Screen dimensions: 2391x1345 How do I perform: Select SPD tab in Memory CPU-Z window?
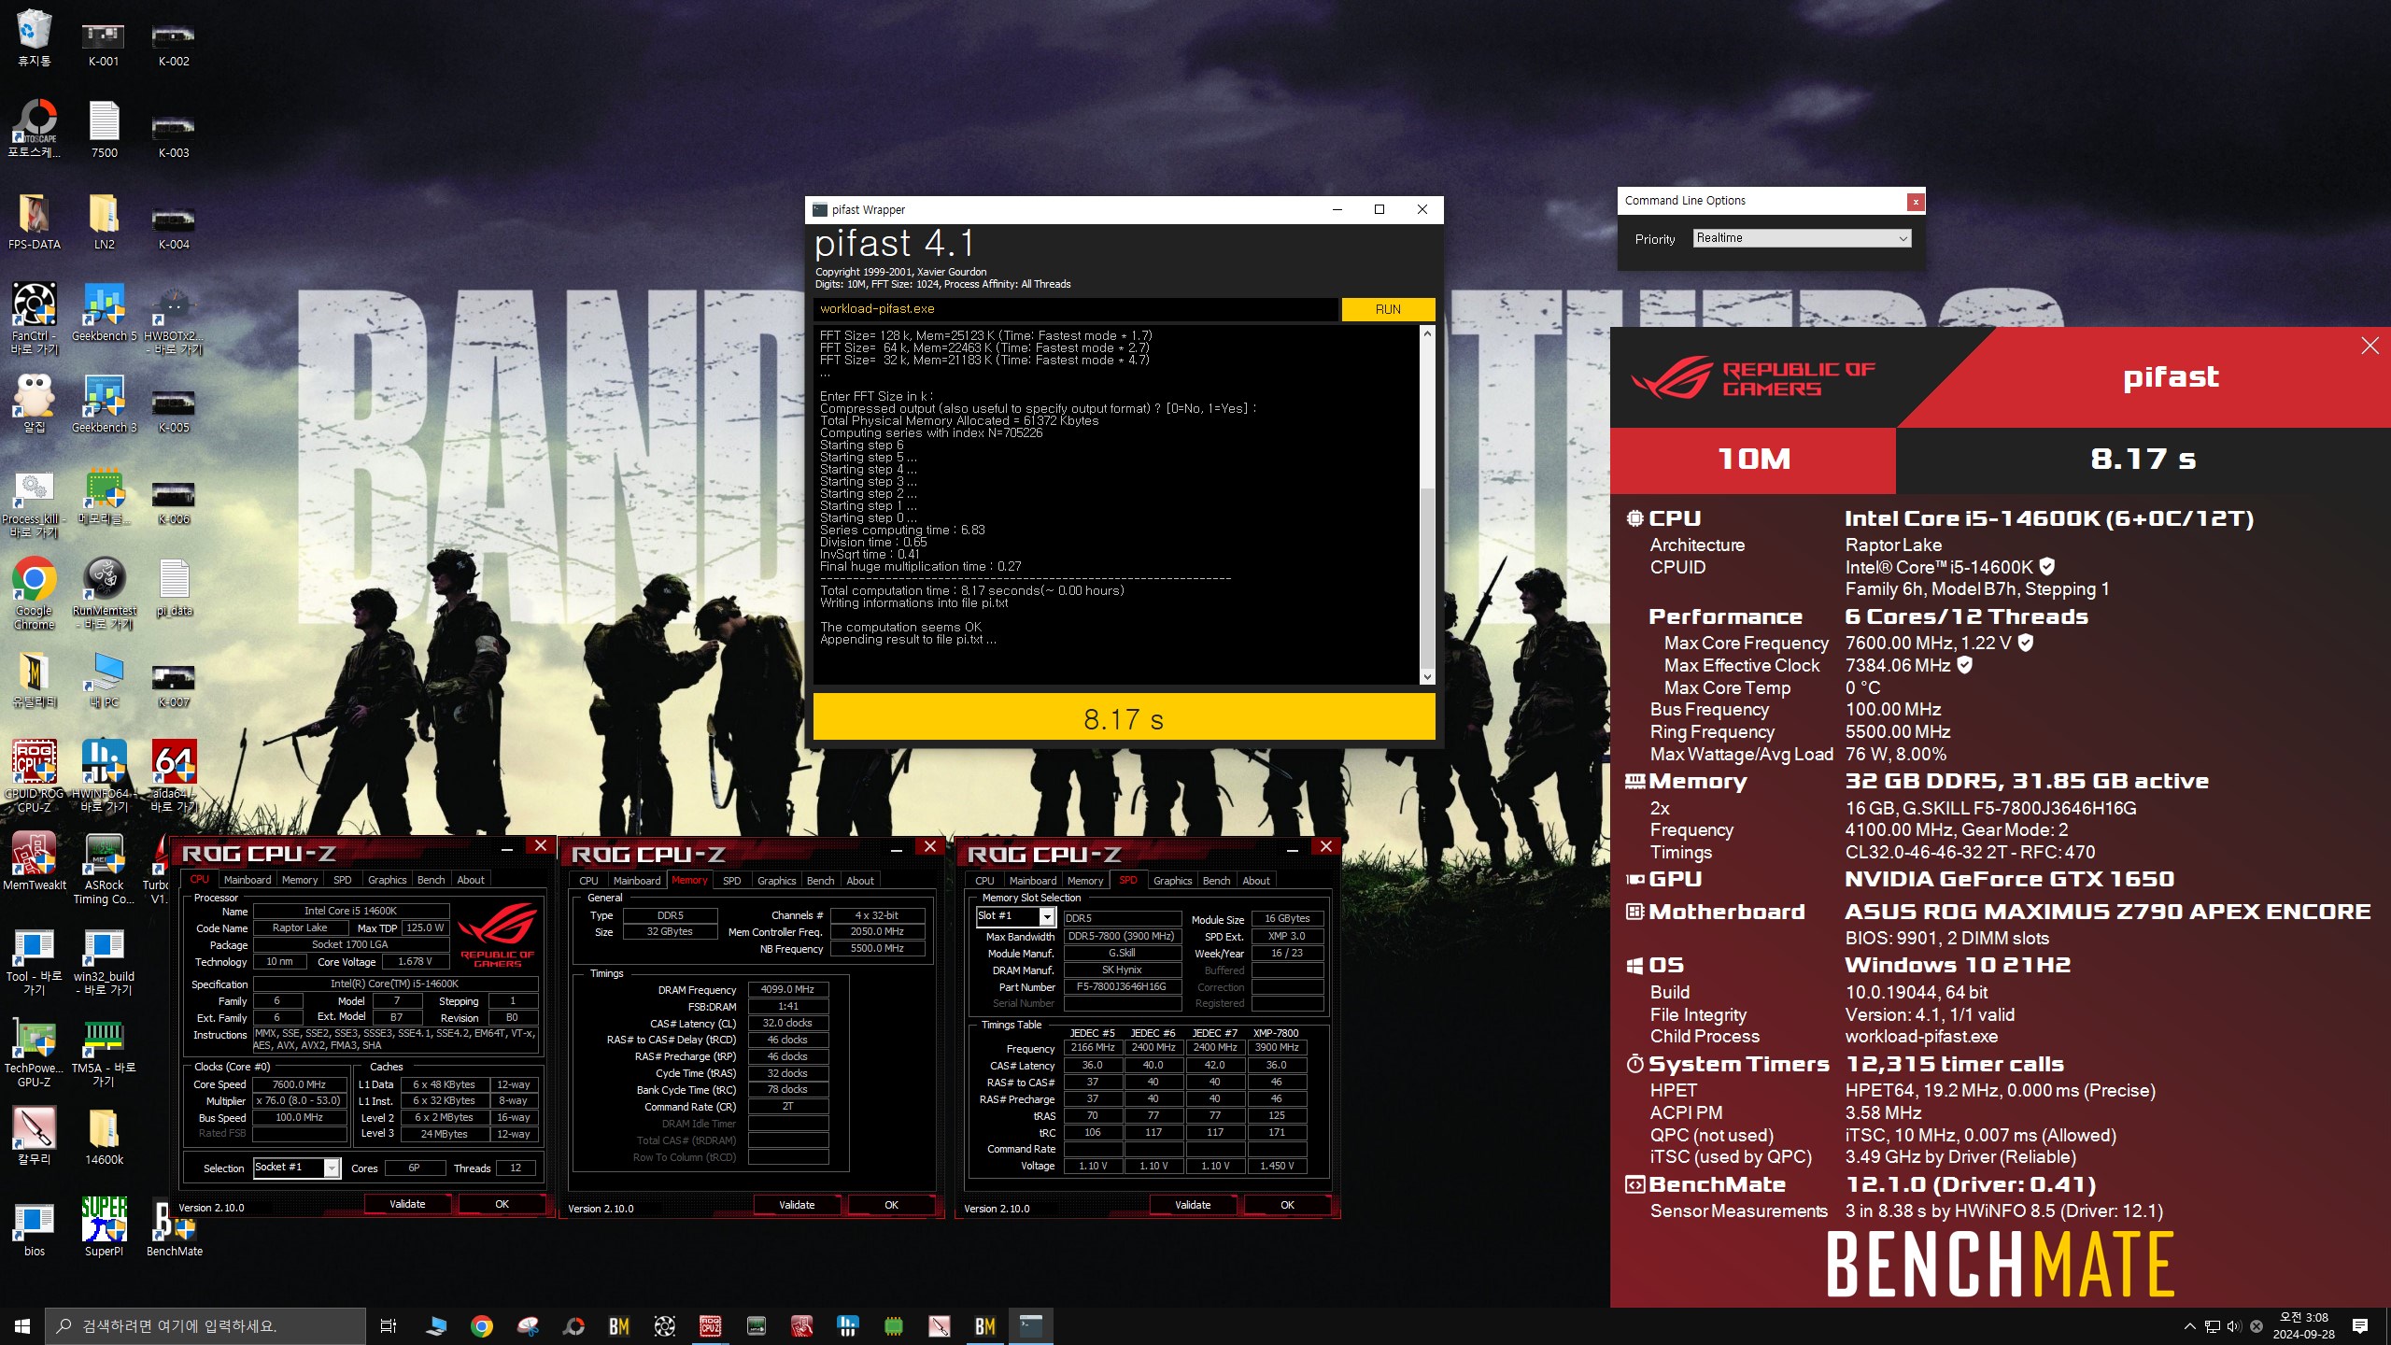pyautogui.click(x=732, y=881)
